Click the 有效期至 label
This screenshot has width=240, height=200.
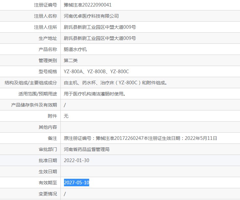(x=48, y=183)
